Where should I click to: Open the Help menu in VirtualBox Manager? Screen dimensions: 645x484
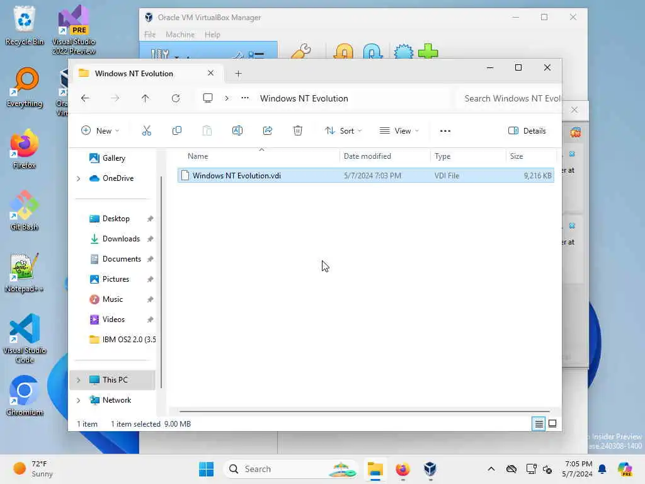212,35
